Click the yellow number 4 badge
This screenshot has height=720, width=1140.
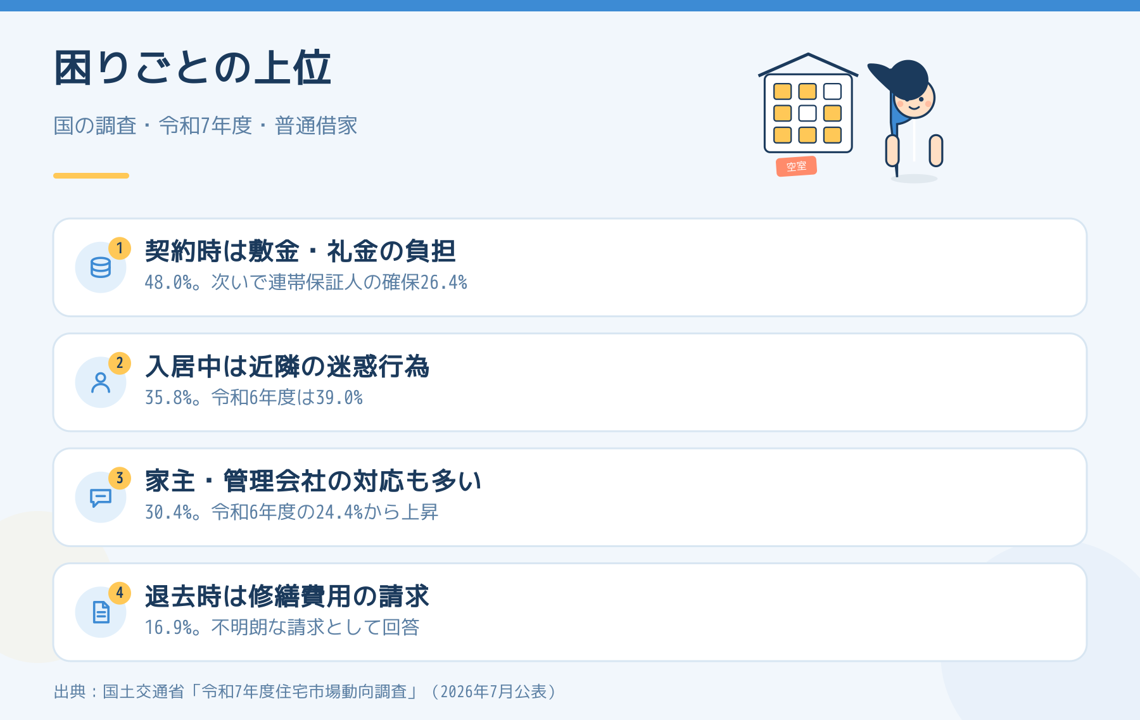click(120, 593)
